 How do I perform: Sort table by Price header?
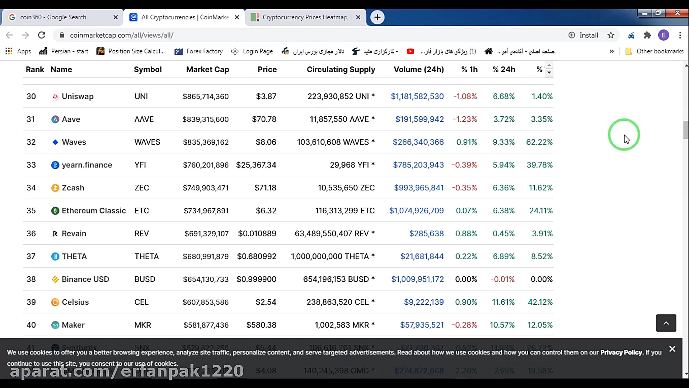pos(267,70)
